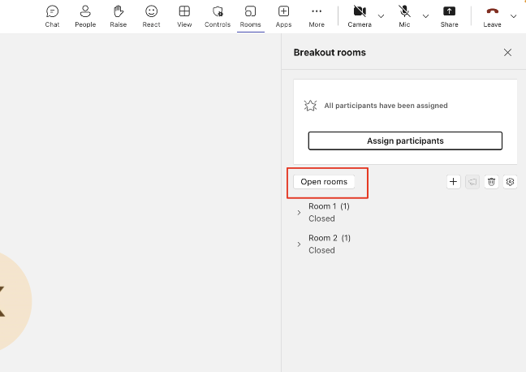This screenshot has width=526, height=372.
Task: Expand Room 2 participant list
Action: [299, 244]
